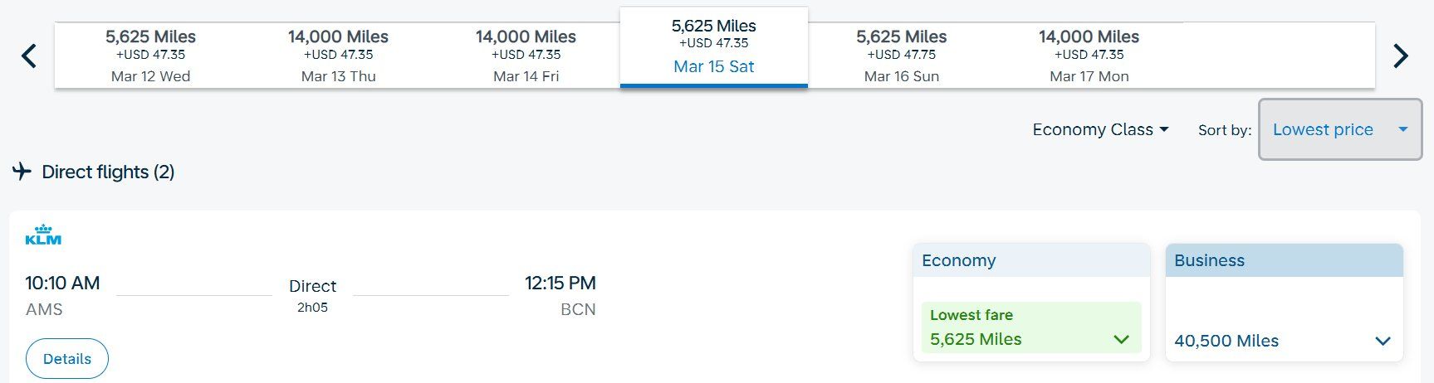Open flight Details button
The width and height of the screenshot is (1434, 383).
[67, 359]
